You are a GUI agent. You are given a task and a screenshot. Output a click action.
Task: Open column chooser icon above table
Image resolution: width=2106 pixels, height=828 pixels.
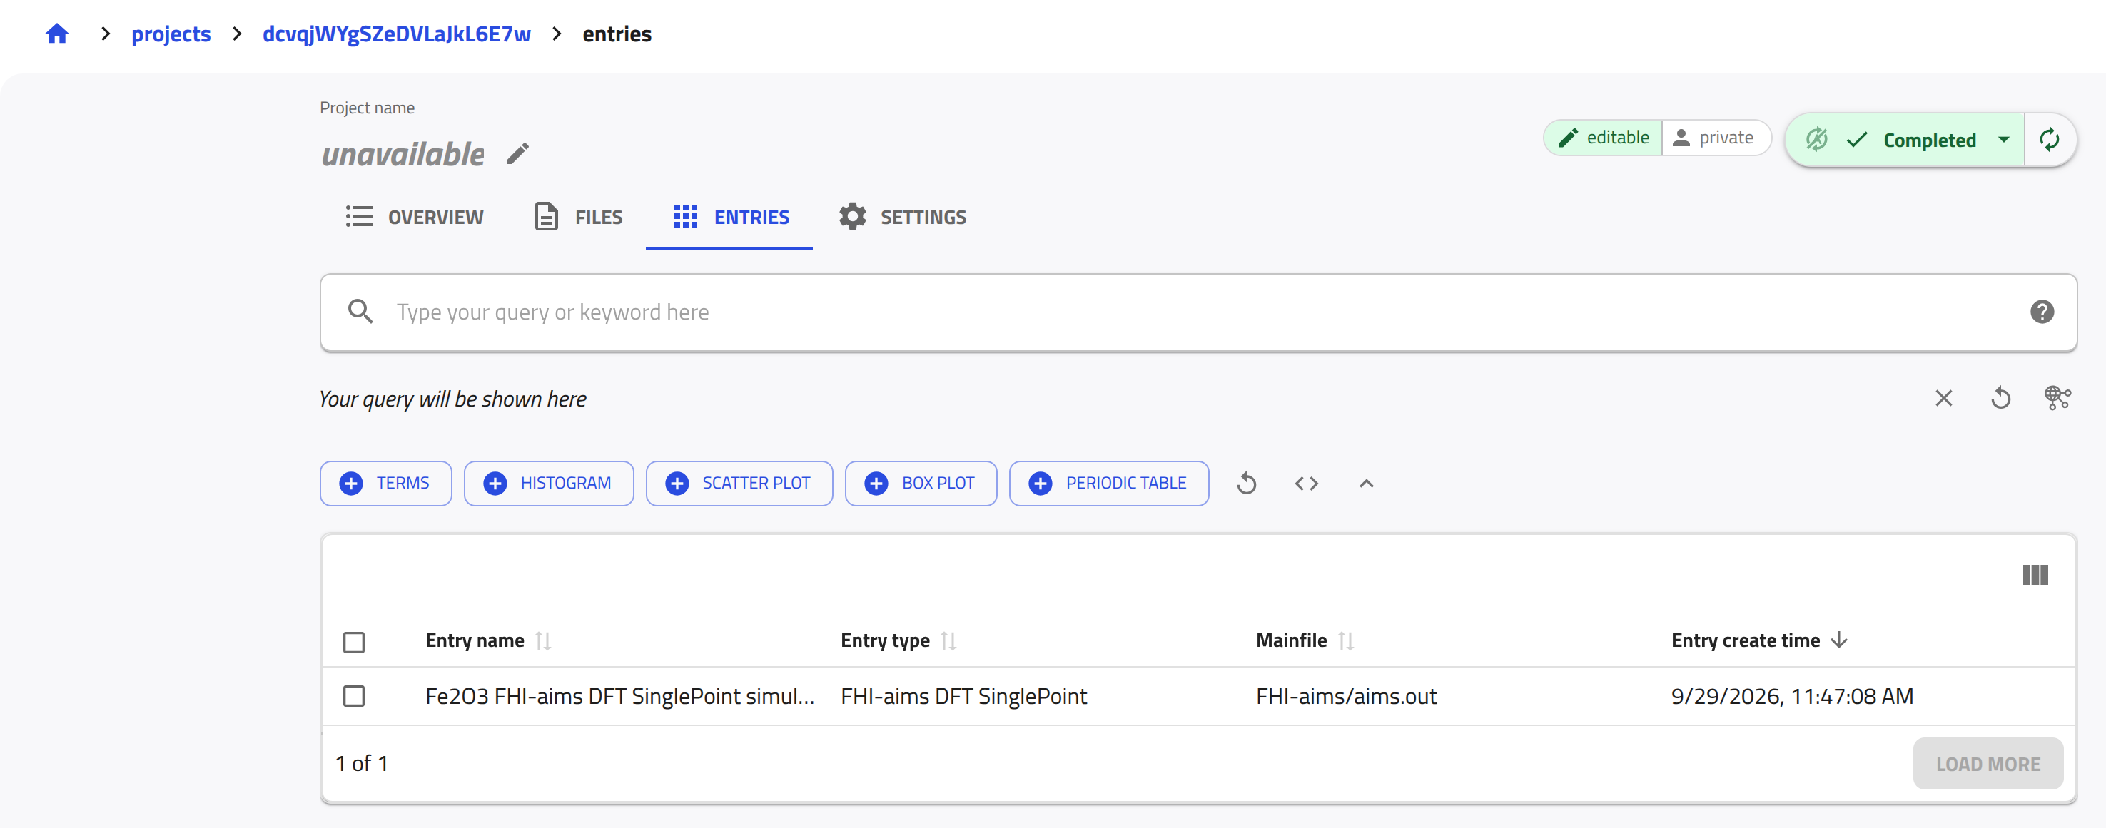pos(2035,575)
